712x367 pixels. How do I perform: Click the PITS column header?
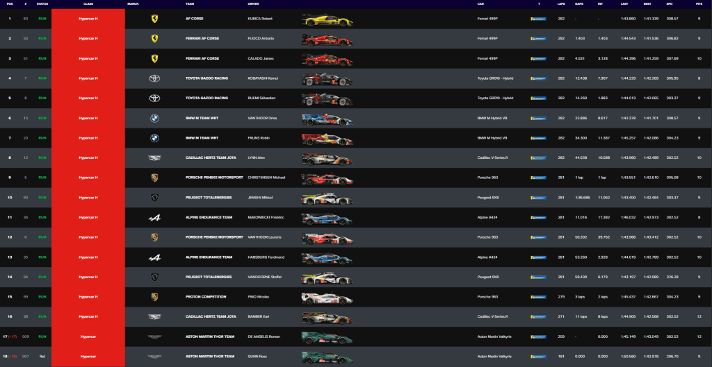click(x=699, y=3)
